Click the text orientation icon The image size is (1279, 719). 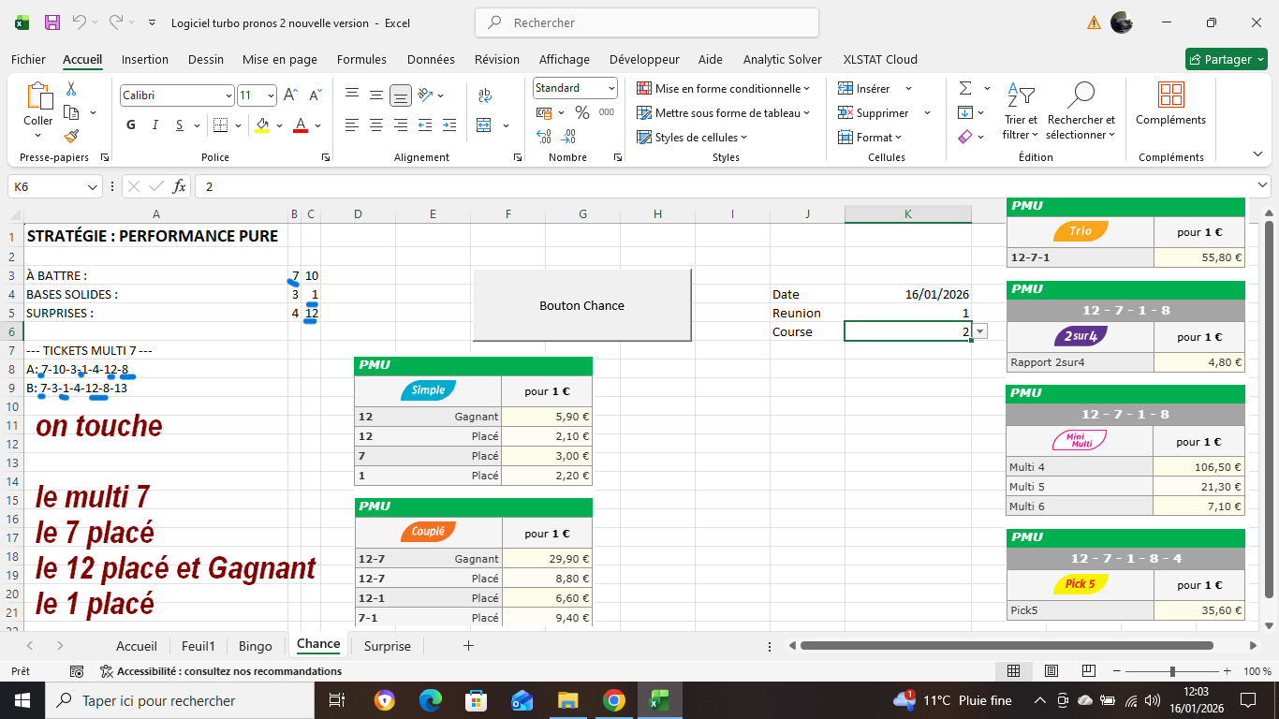tap(426, 95)
